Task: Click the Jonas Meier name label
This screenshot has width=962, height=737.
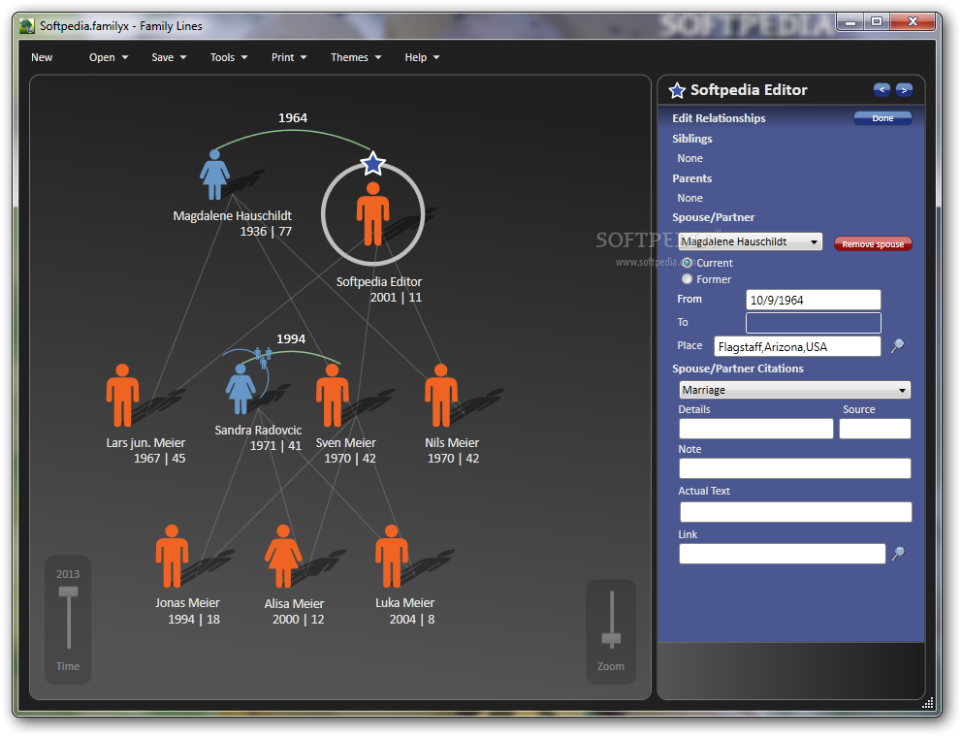Action: click(187, 603)
